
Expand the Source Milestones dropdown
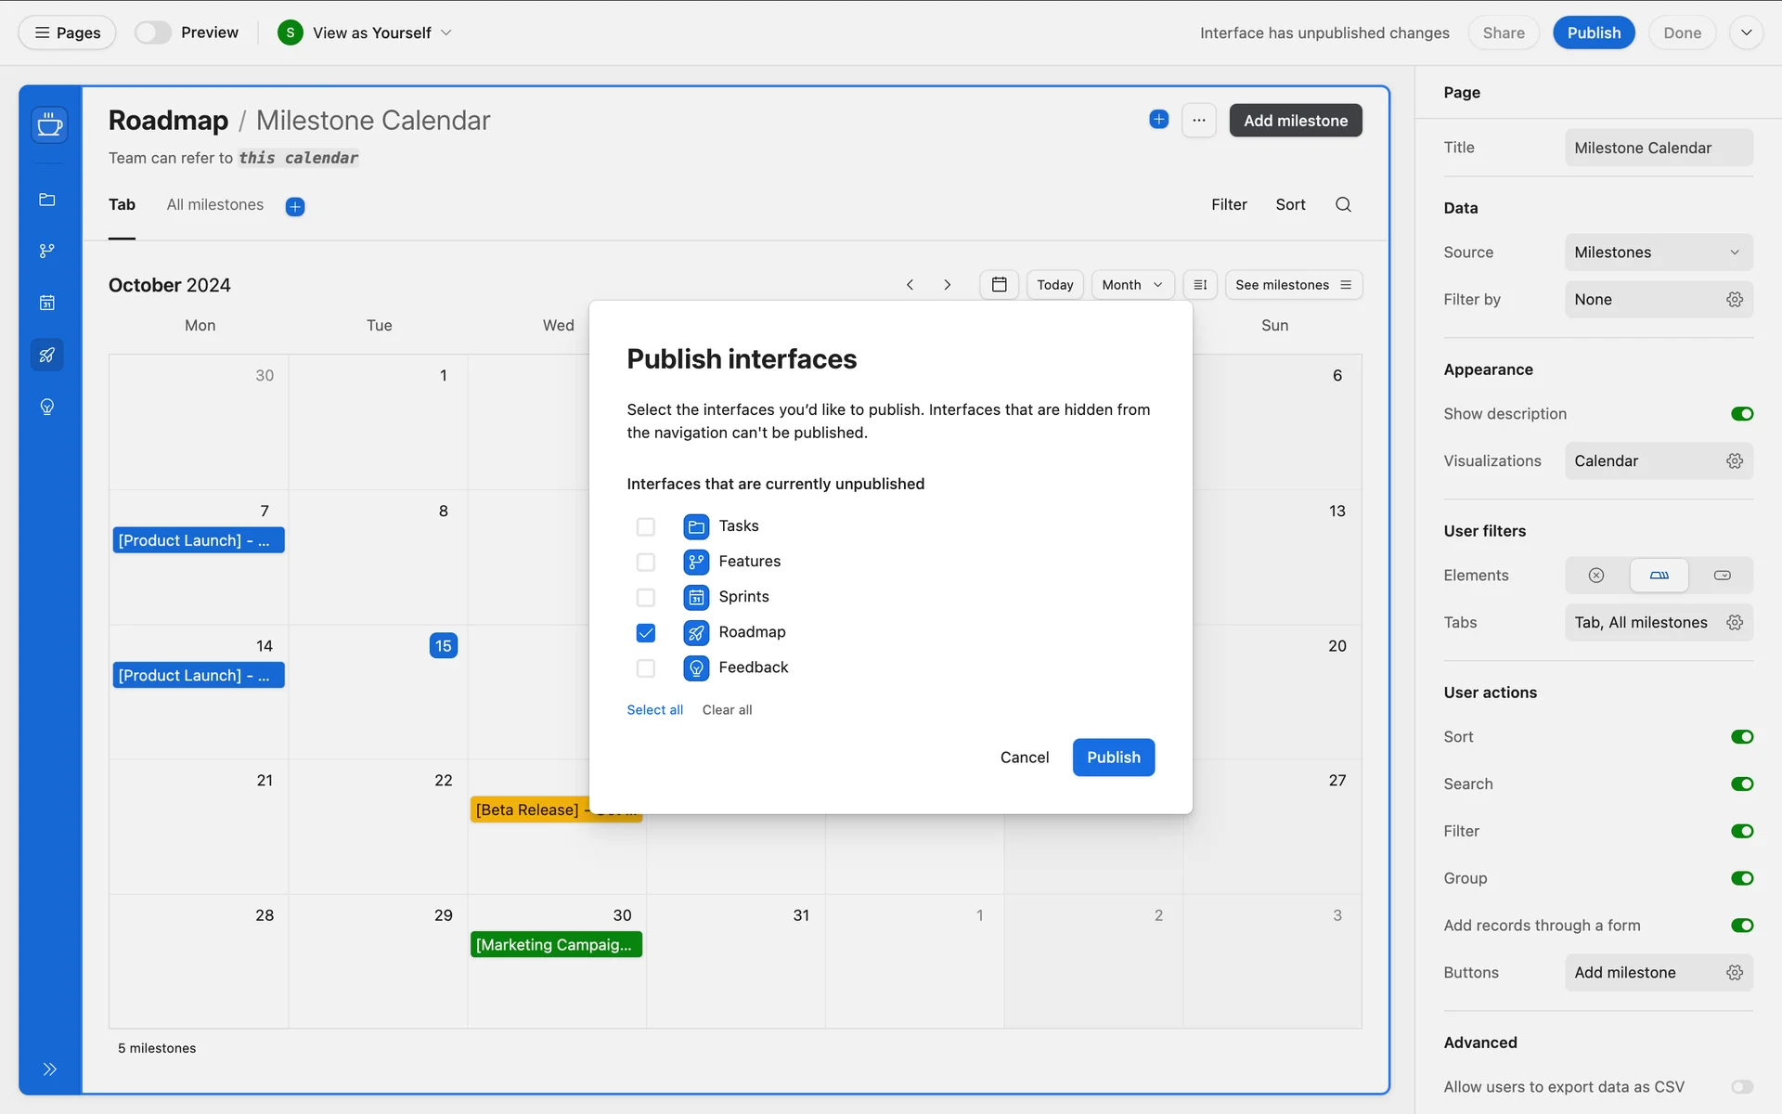click(1658, 253)
